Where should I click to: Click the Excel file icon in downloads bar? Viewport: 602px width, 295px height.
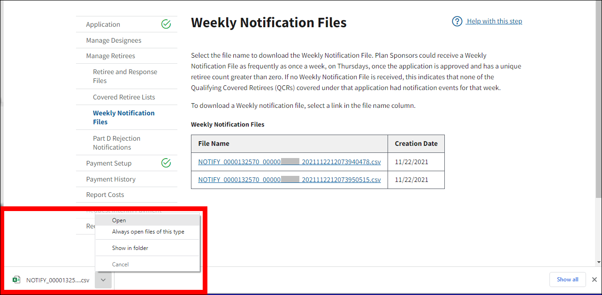coord(16,280)
